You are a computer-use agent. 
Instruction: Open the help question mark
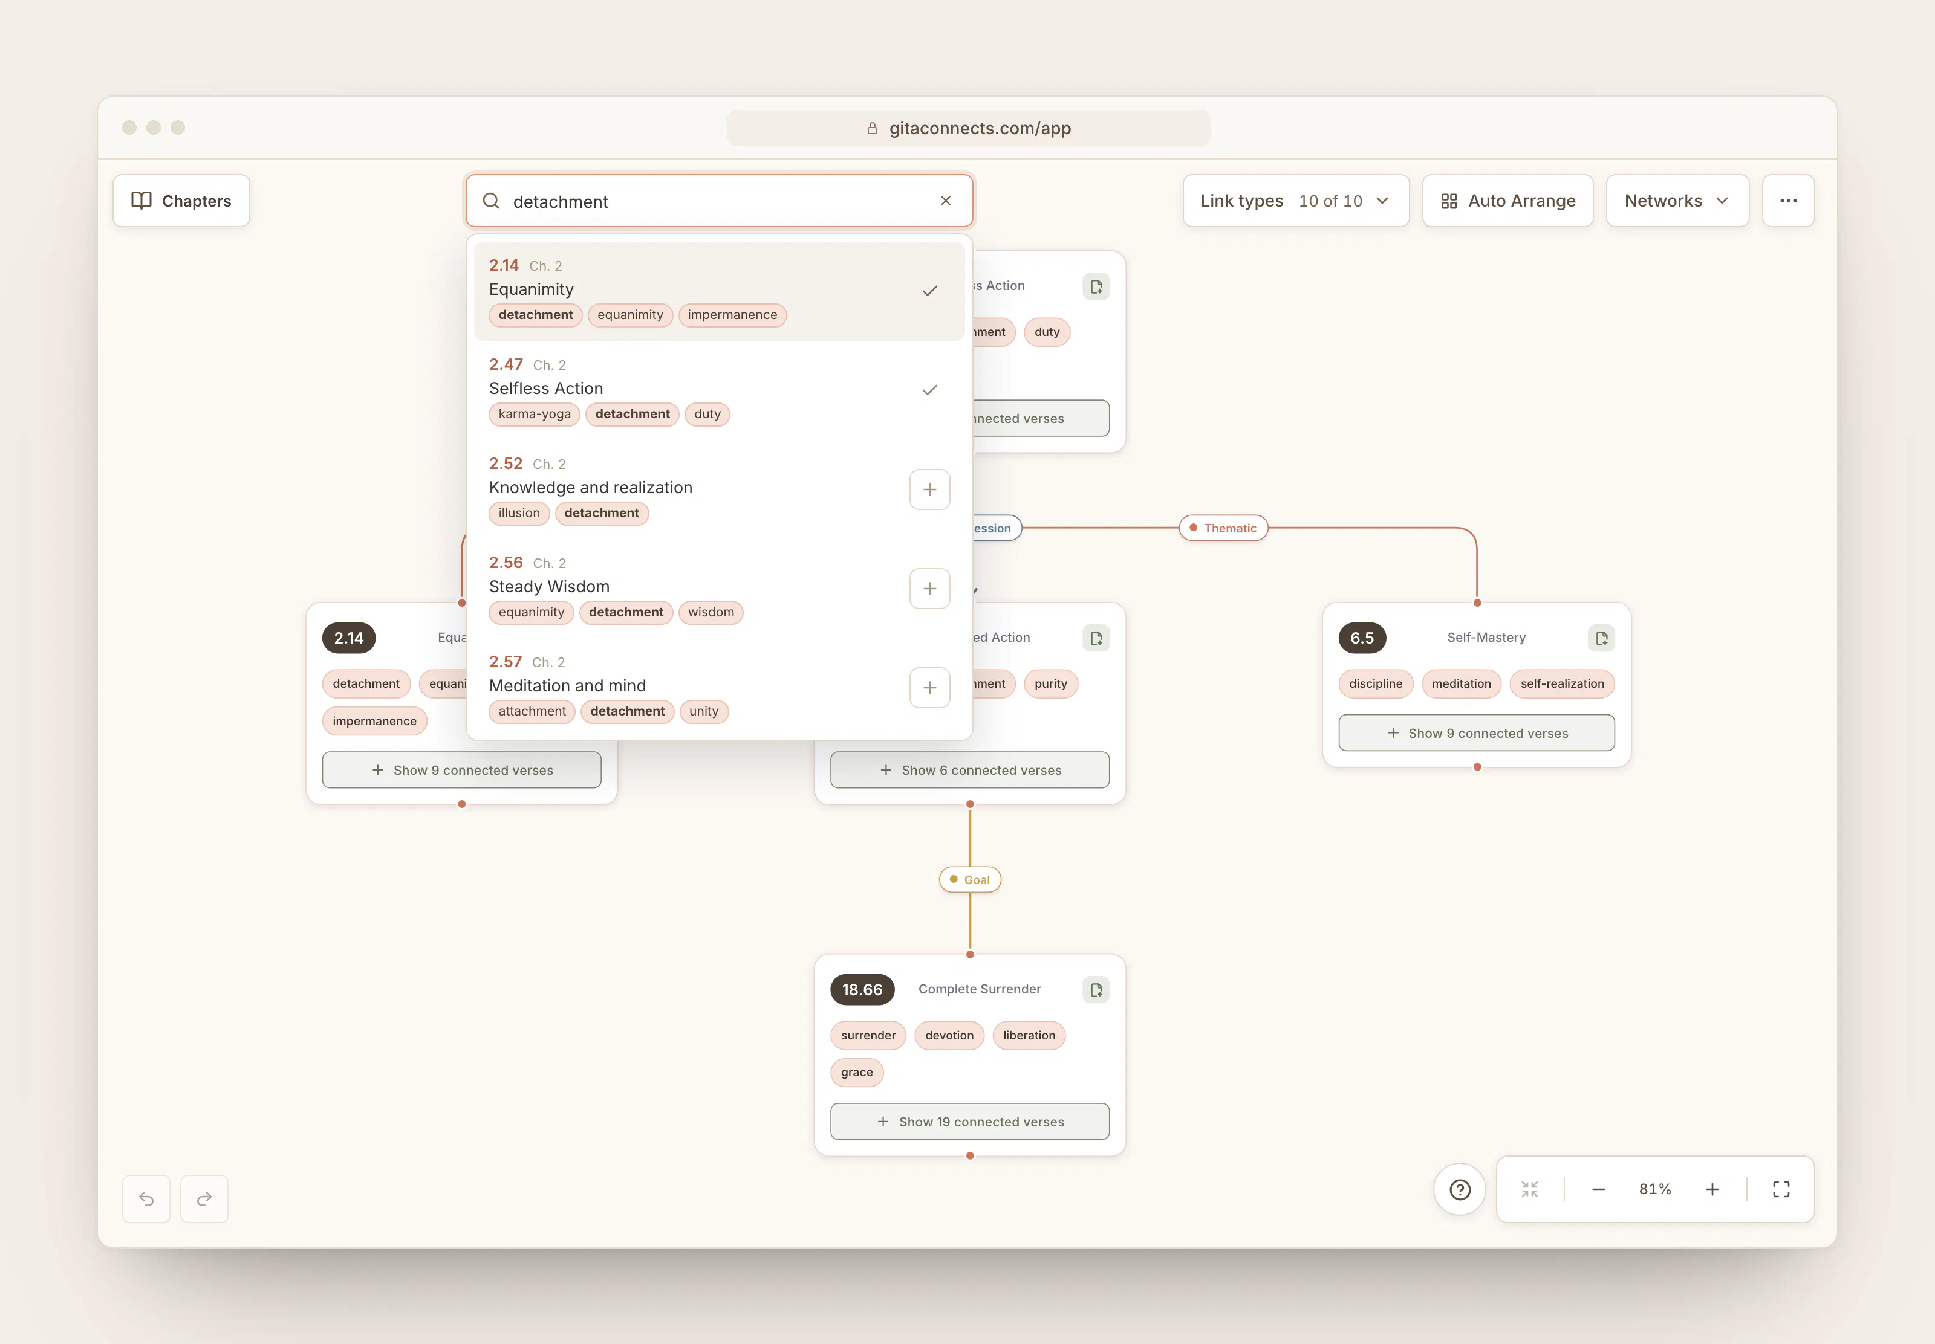click(1459, 1189)
